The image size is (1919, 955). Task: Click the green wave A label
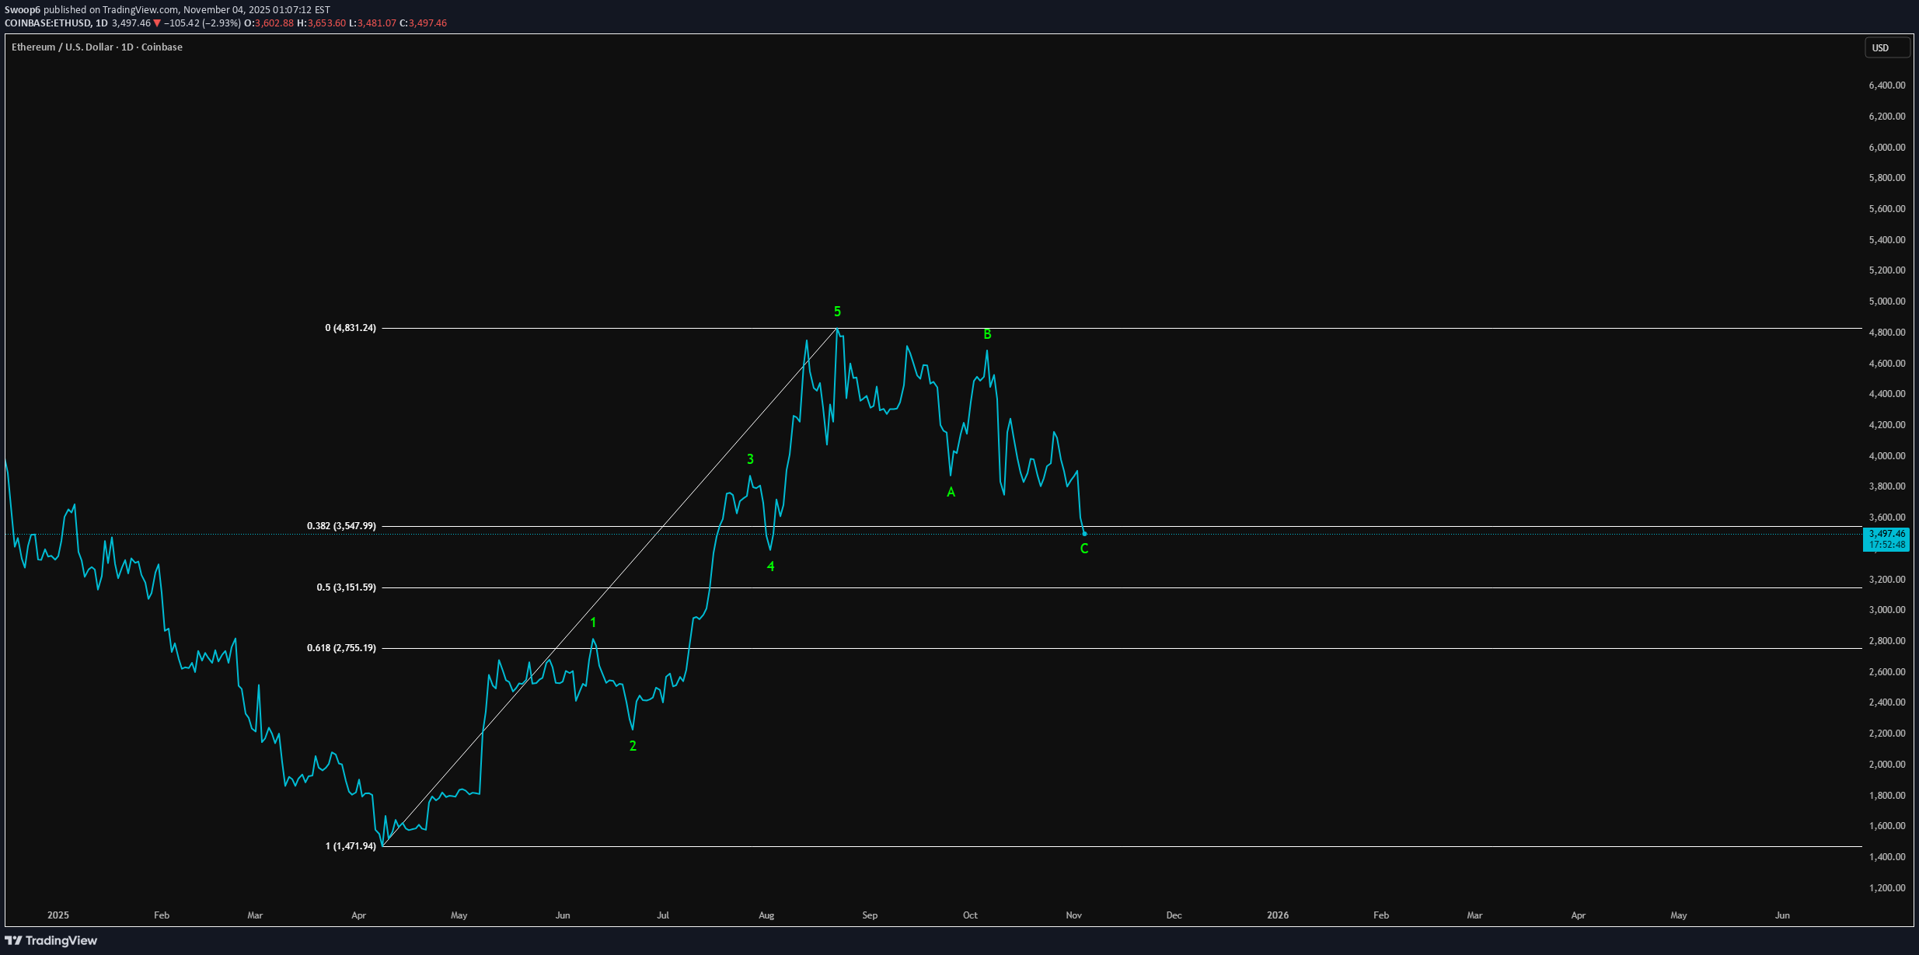point(951,492)
